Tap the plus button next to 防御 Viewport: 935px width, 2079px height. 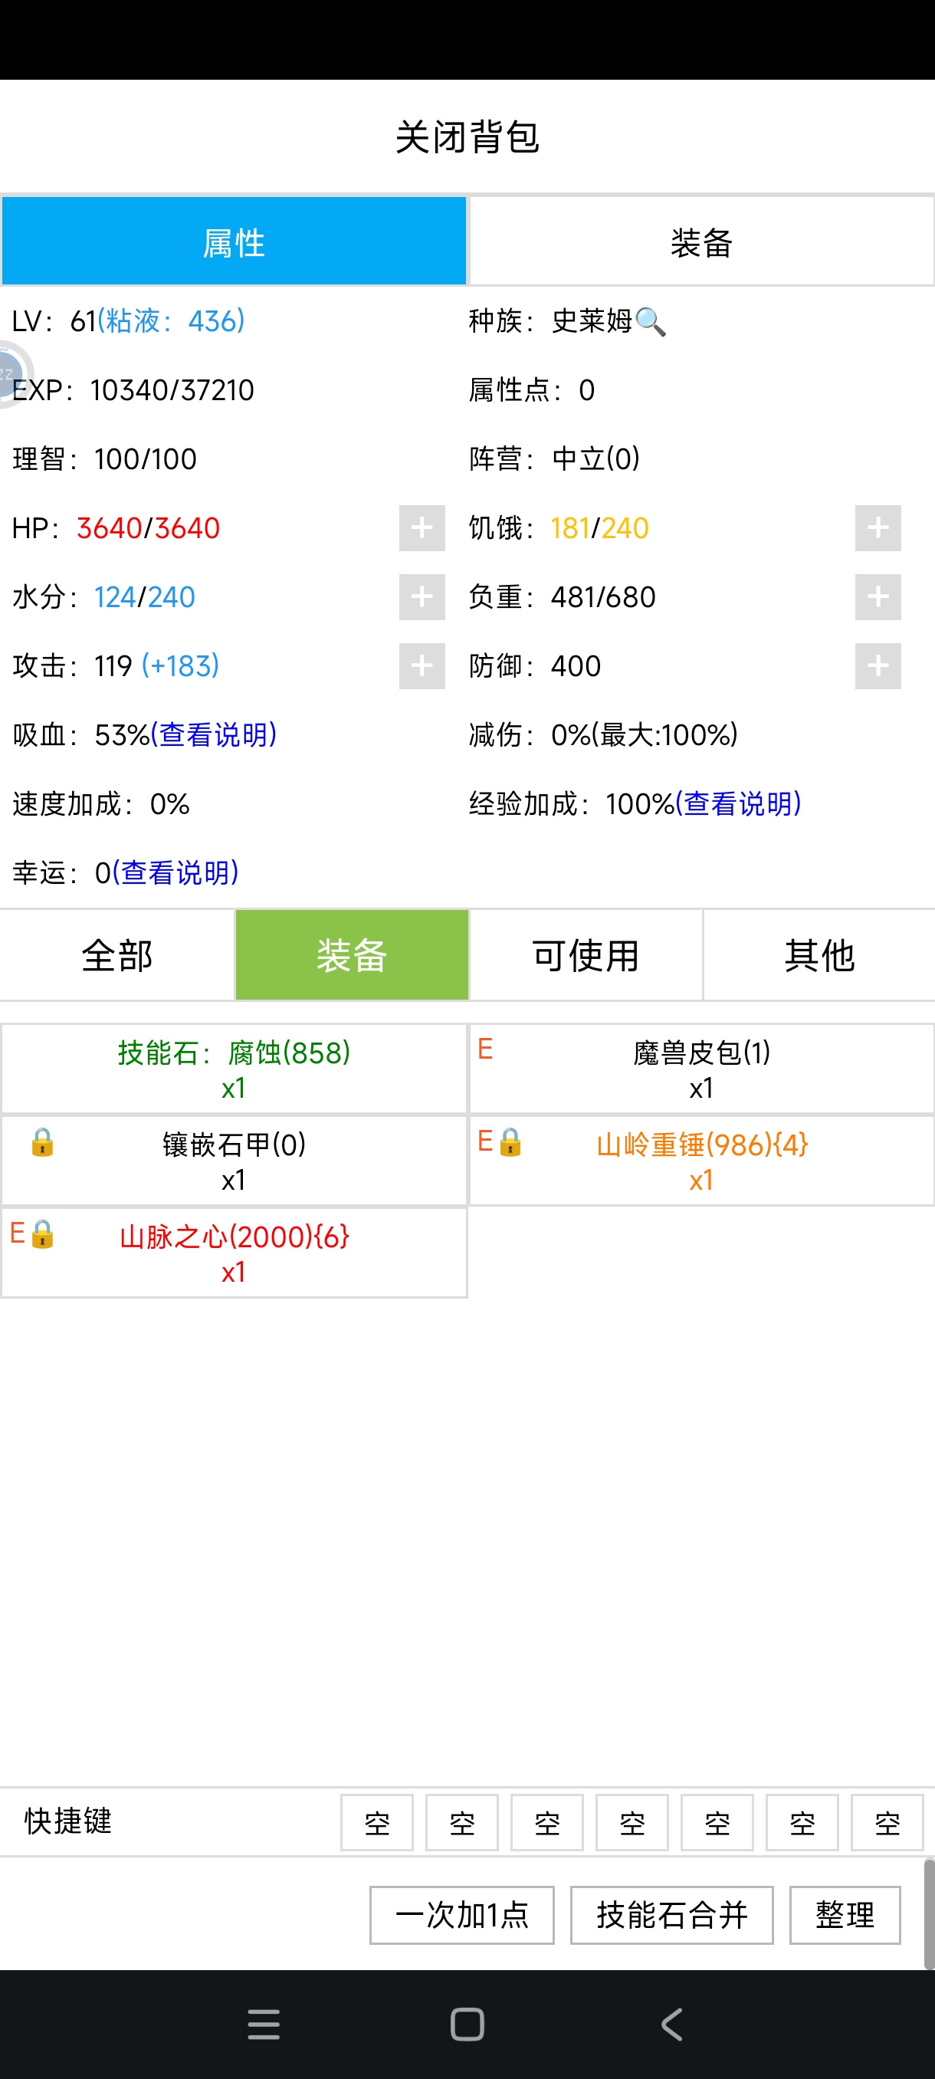878,666
